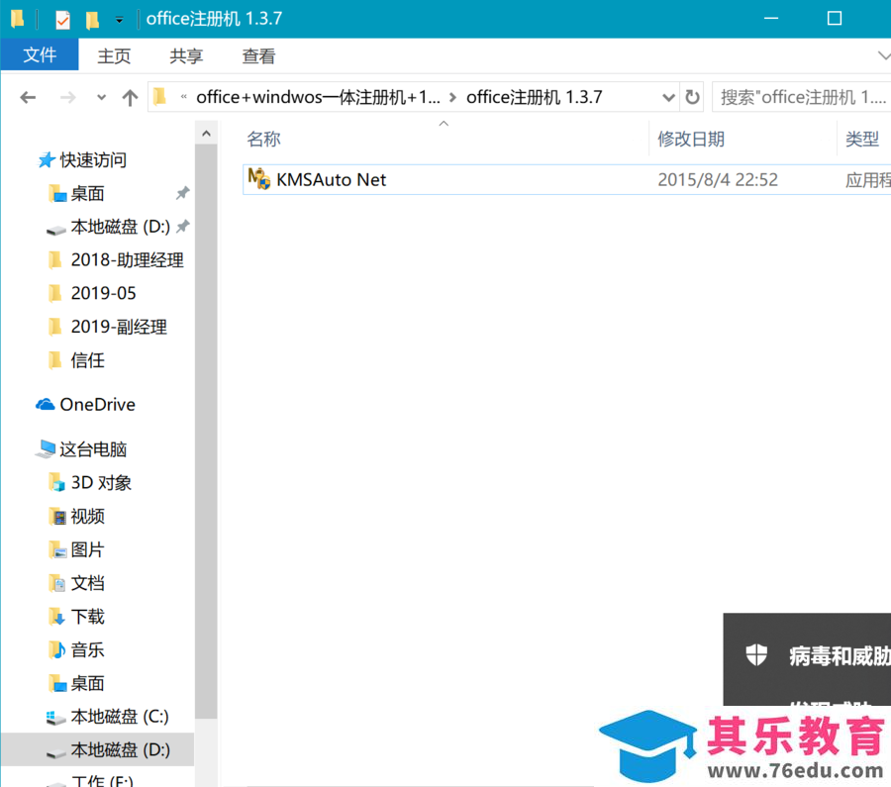This screenshot has height=787, width=891.
Task: Click the 下载 arrow folder icon
Action: tap(56, 617)
